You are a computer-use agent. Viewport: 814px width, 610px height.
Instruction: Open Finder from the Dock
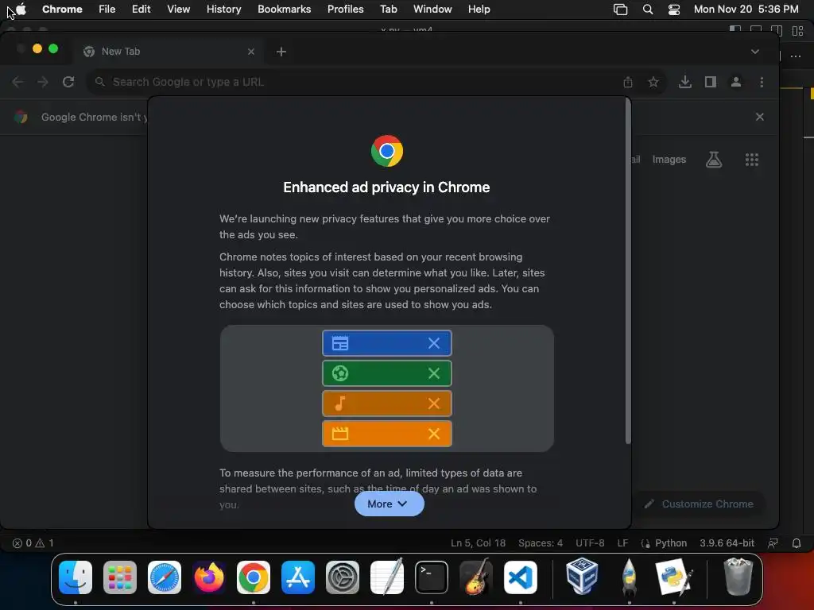click(76, 577)
